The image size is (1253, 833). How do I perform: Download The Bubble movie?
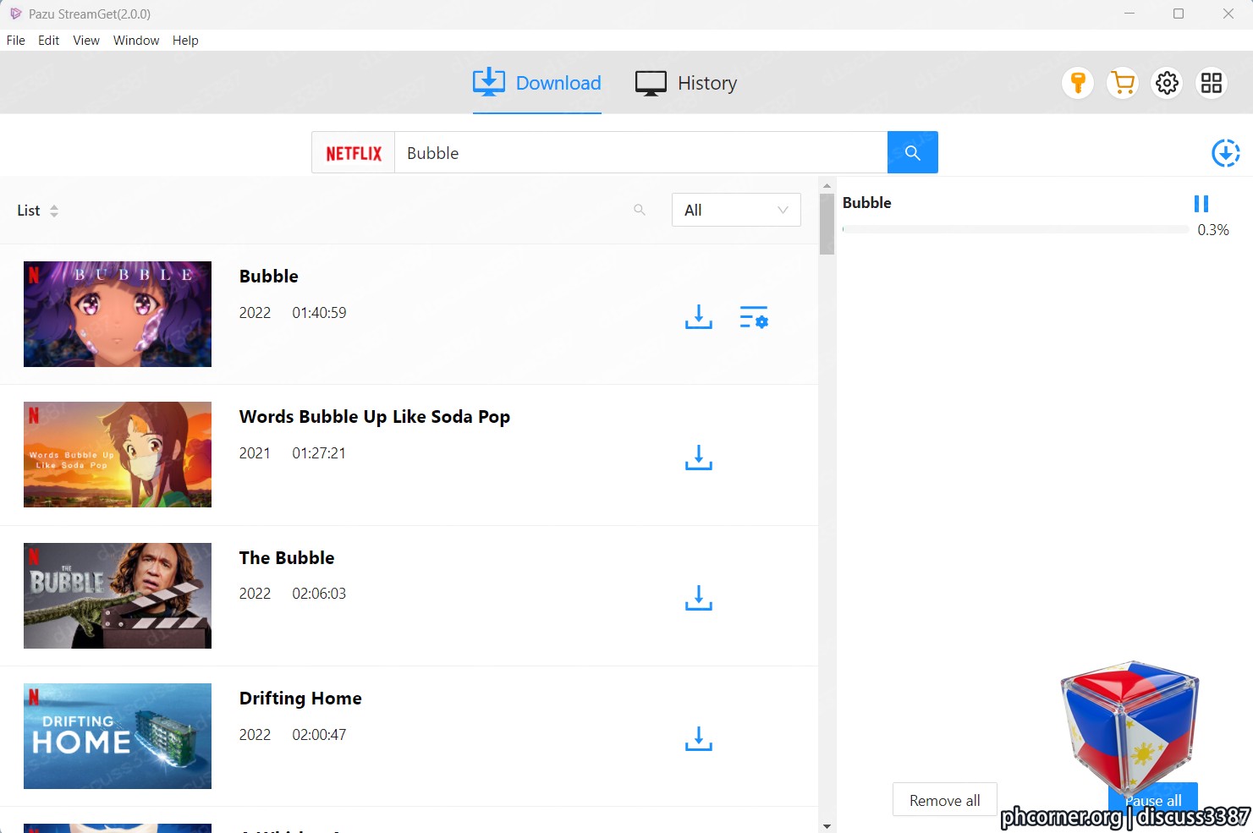[x=699, y=598]
